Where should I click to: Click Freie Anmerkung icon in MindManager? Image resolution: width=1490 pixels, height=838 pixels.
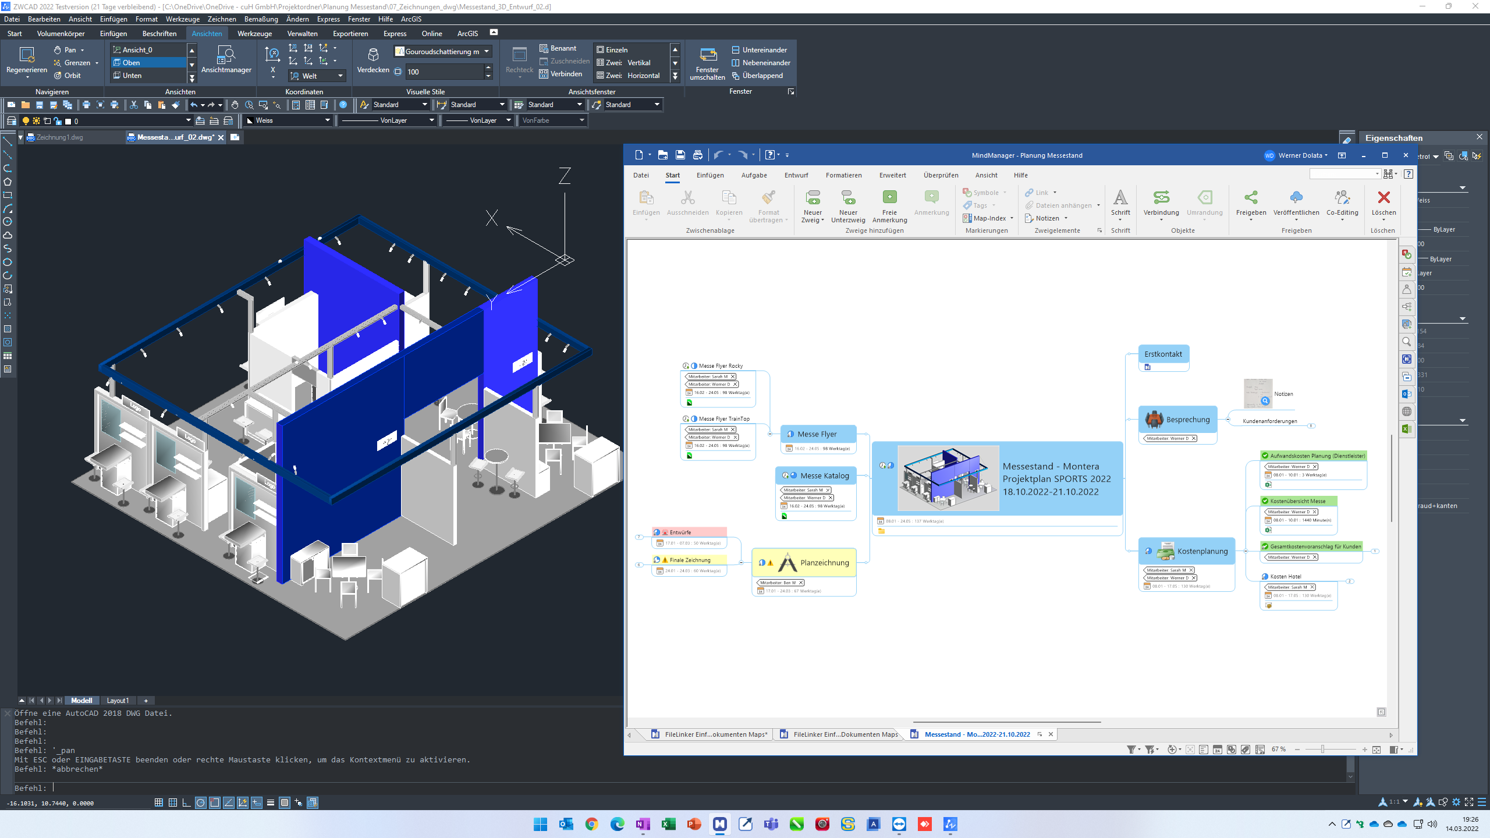[889, 206]
